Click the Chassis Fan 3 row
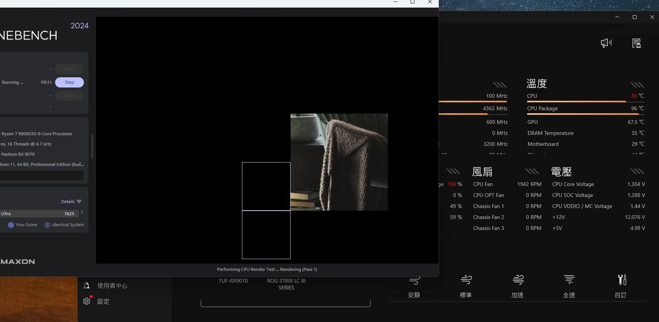Viewport: 659px width, 322px height. tap(507, 228)
